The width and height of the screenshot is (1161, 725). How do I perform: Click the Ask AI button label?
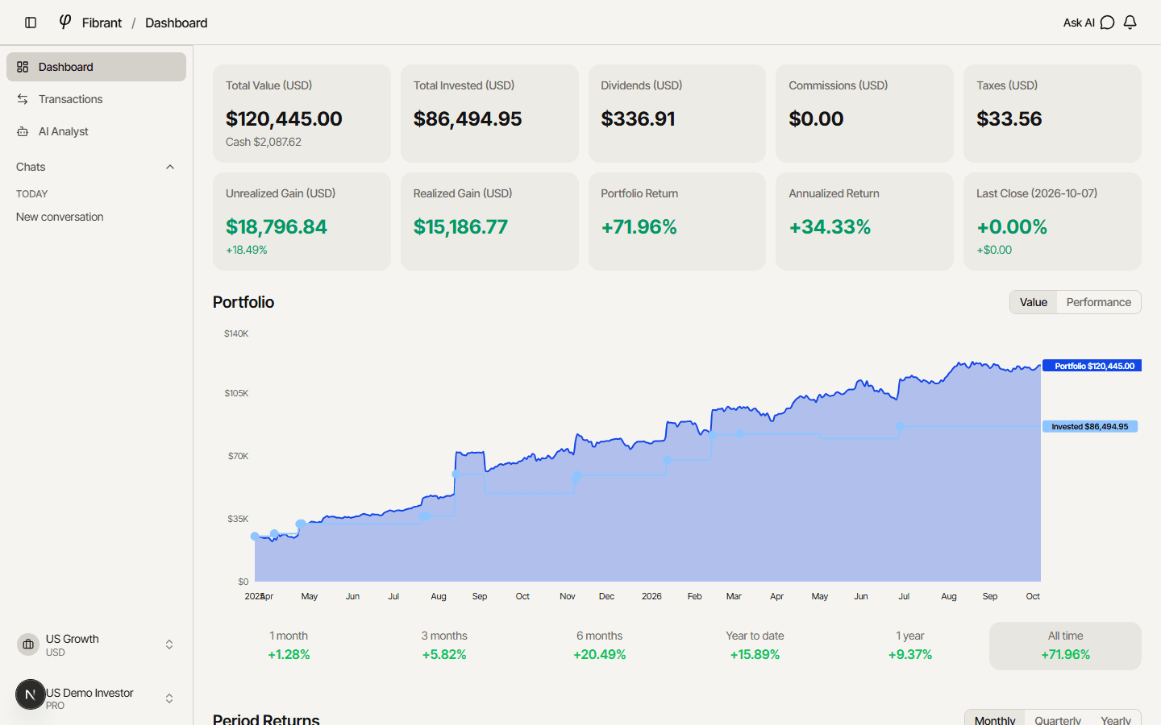(1079, 23)
